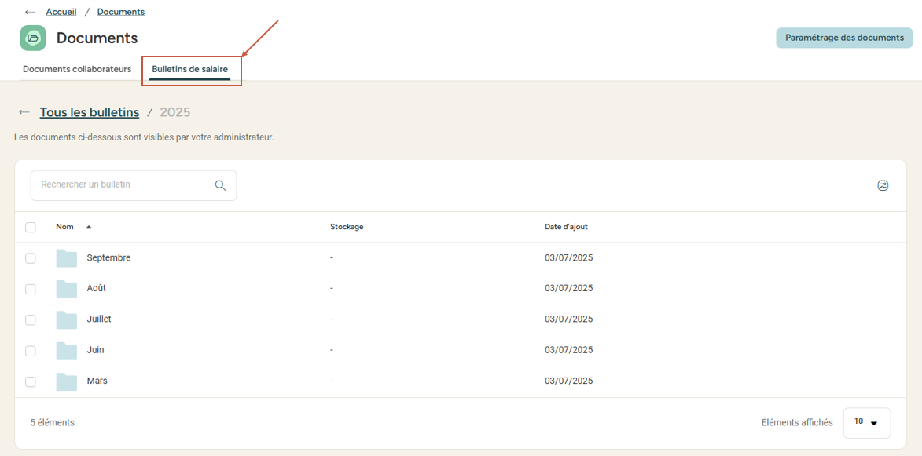The width and height of the screenshot is (922, 456).
Task: Click the green Documents app icon
Action: pyautogui.click(x=33, y=38)
